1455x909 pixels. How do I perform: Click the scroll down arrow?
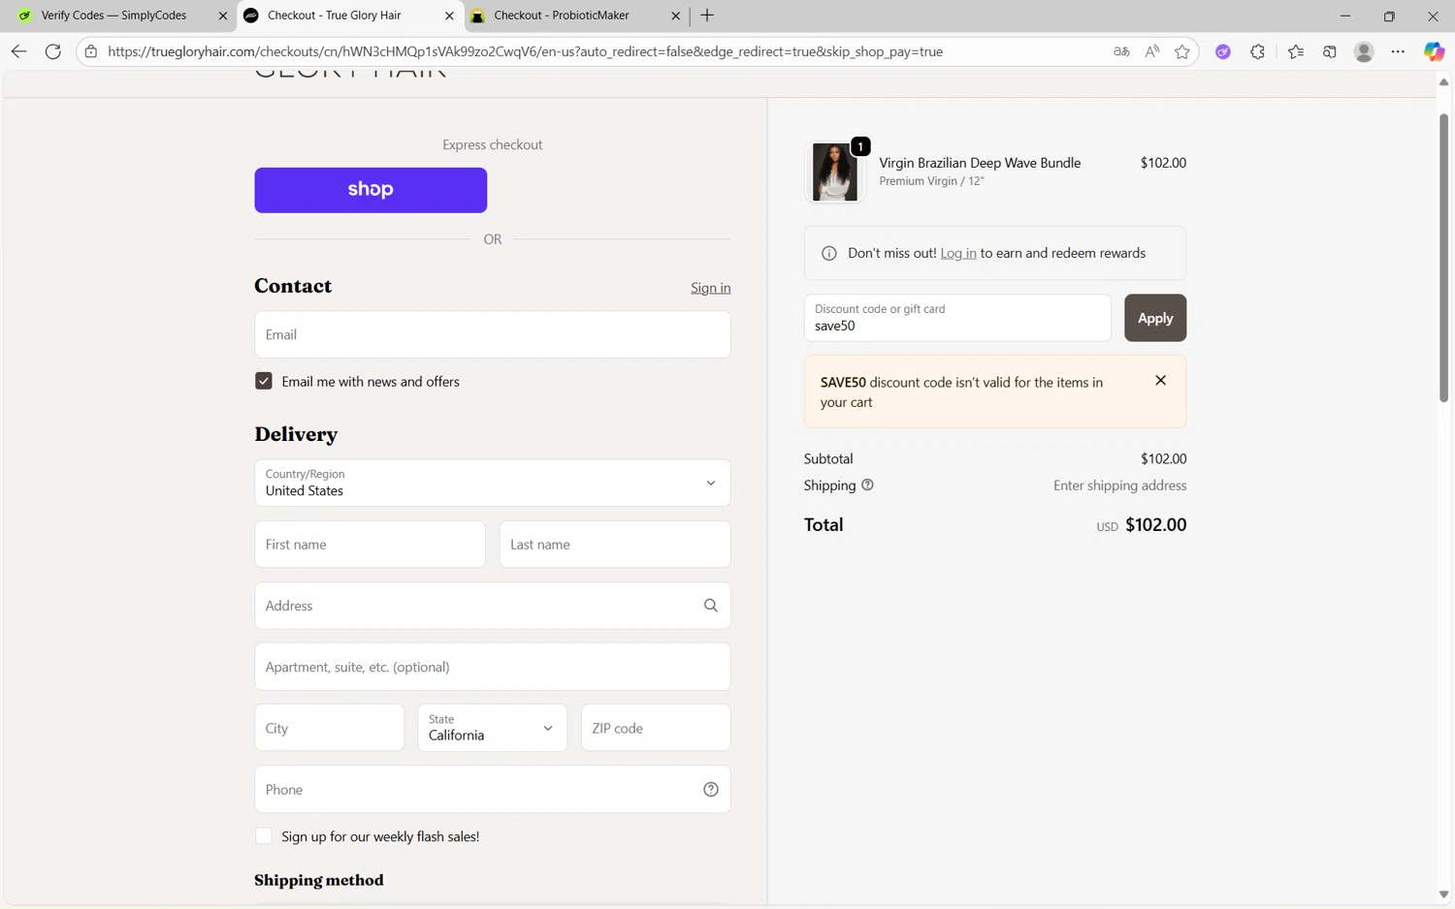(x=1443, y=894)
